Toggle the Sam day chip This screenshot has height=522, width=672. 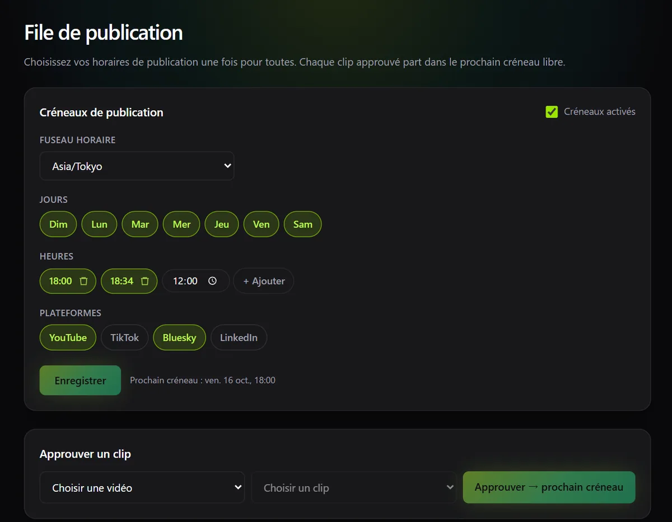[x=303, y=224]
